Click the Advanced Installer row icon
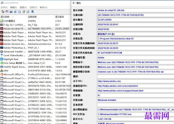174x124 pixels. pos(2,52)
